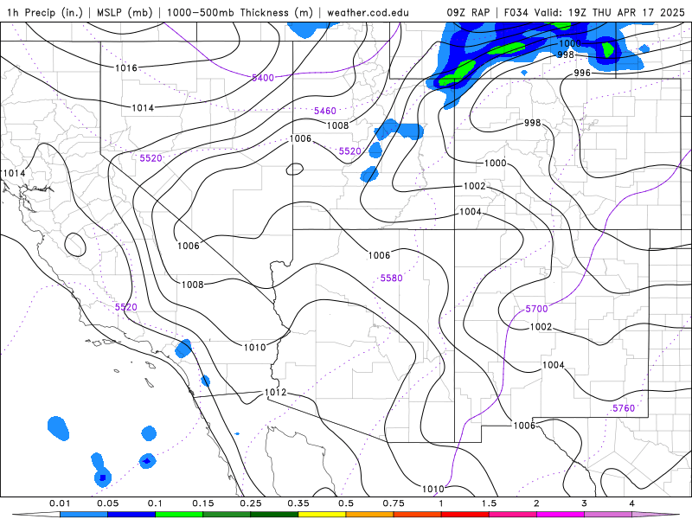Pick the yellow 0.35–0.5 legend swatch
Screen dimensions: 692x519
click(322, 515)
